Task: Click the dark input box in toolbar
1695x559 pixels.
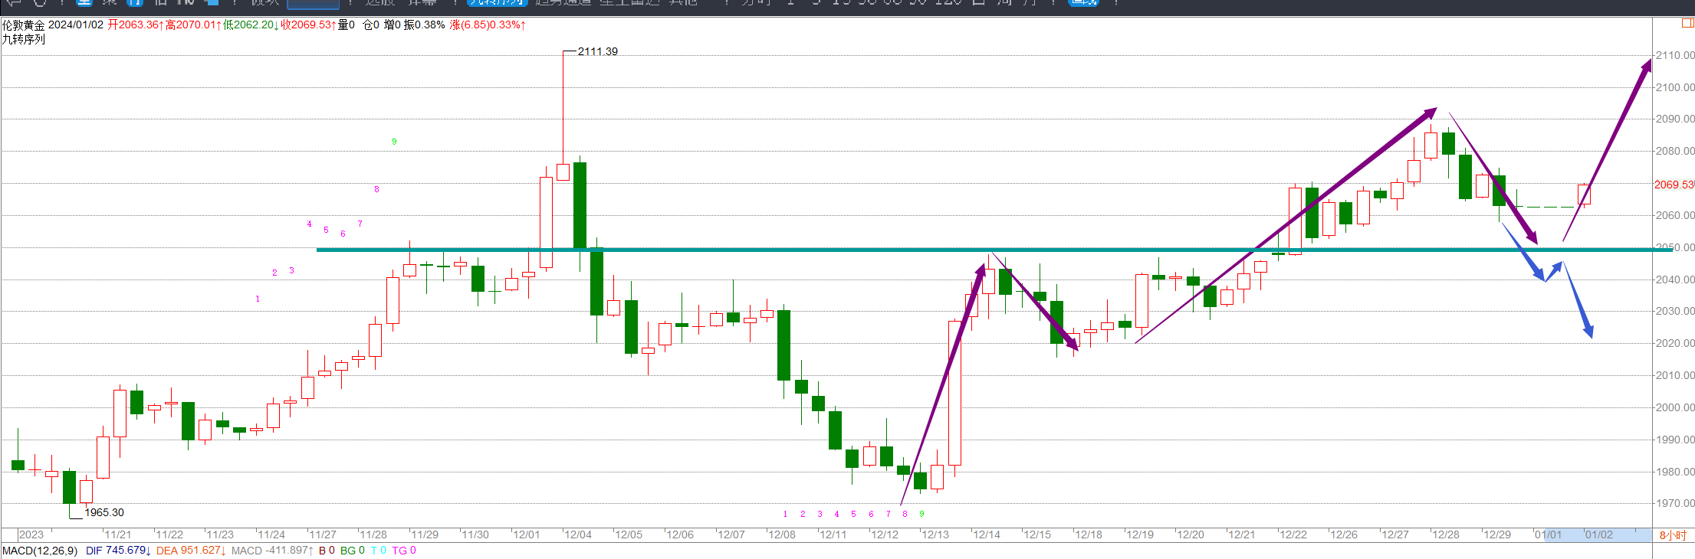Action: point(313,4)
